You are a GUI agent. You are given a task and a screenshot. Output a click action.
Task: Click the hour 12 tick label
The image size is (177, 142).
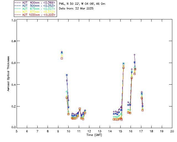tap(89, 131)
